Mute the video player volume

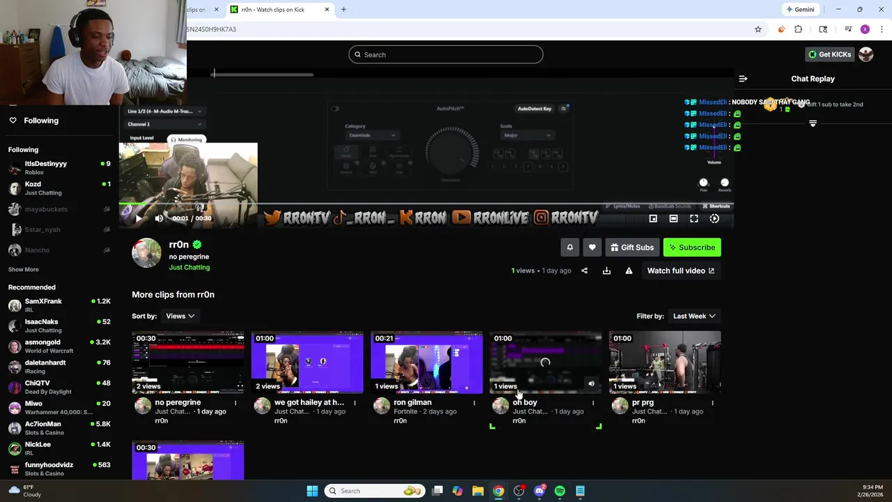pos(159,218)
